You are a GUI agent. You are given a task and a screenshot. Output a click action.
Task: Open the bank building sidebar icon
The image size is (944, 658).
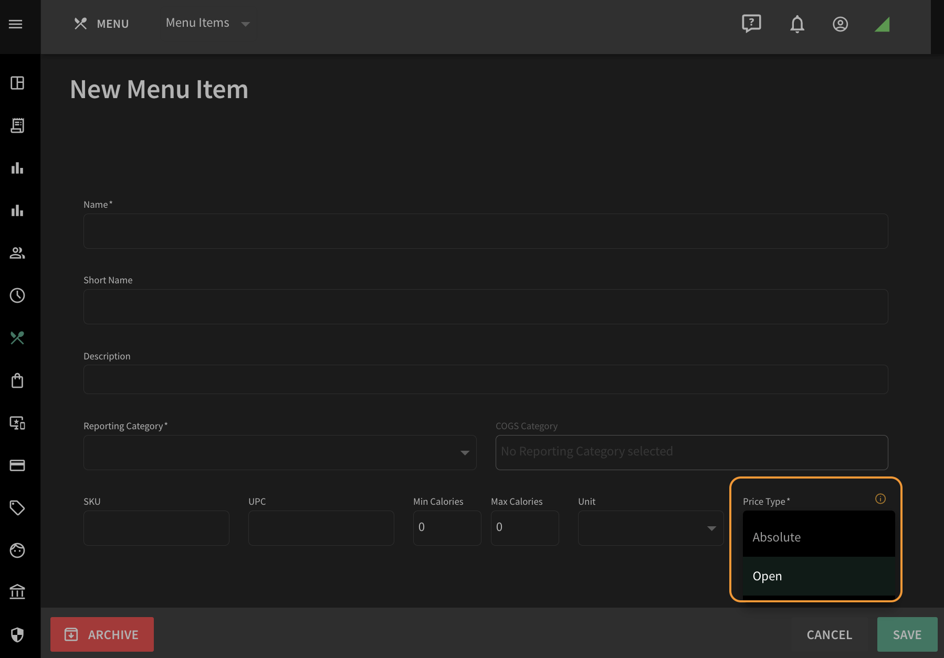pos(17,592)
